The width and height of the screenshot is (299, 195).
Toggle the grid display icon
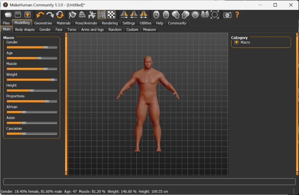point(102,15)
